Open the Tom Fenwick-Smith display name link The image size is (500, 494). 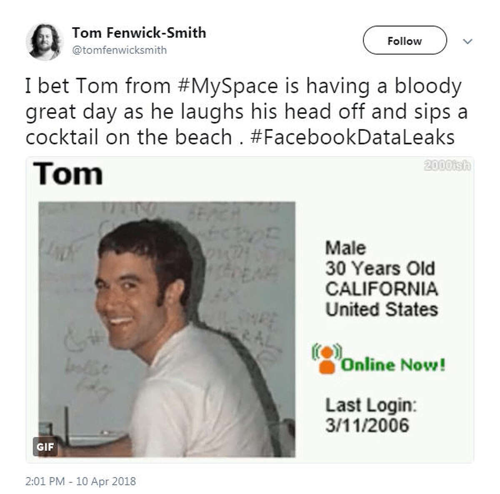pyautogui.click(x=139, y=33)
